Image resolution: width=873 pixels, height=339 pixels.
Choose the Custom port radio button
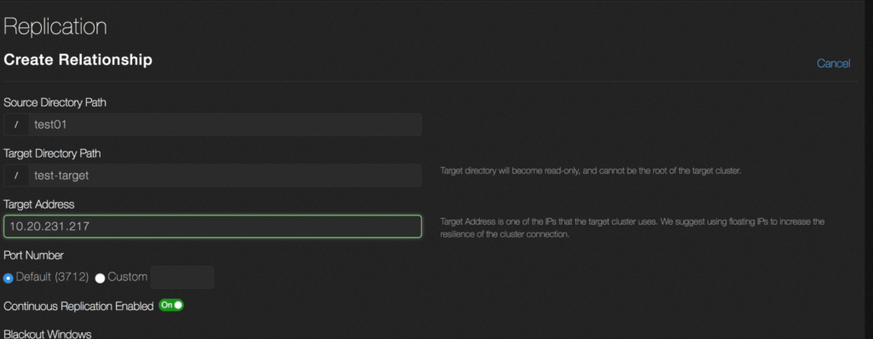(101, 278)
